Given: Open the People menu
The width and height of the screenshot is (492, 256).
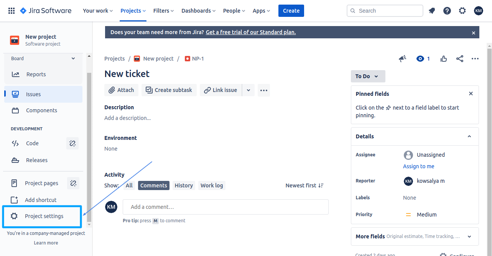Looking at the screenshot, I should (234, 11).
